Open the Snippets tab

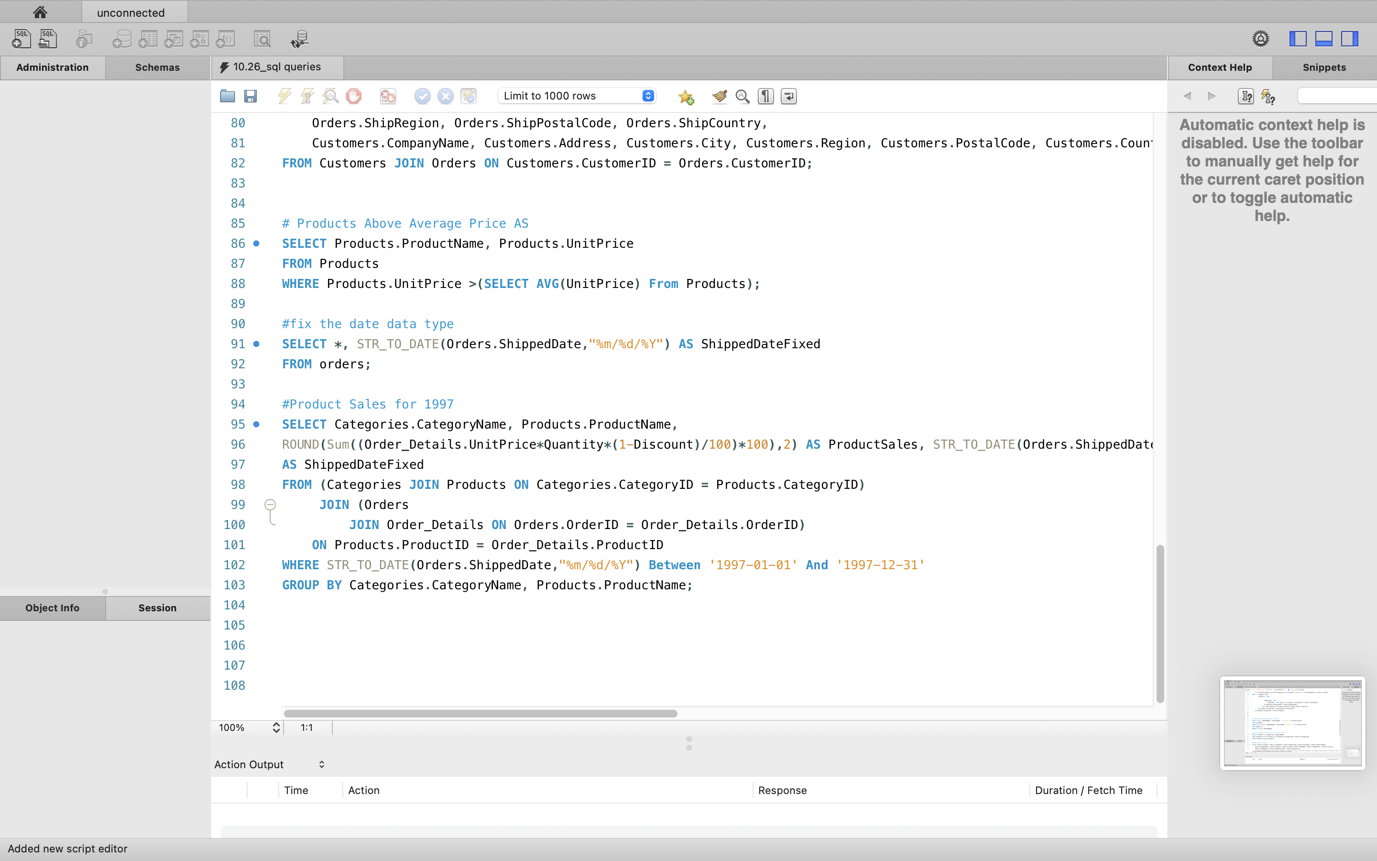(1324, 67)
